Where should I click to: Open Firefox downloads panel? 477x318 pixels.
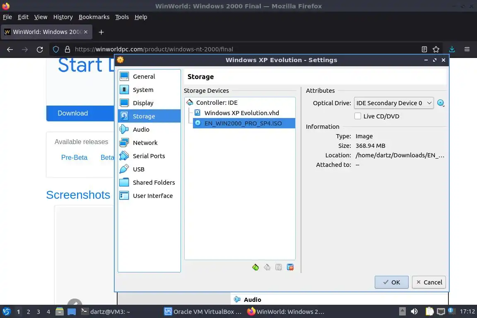[452, 49]
